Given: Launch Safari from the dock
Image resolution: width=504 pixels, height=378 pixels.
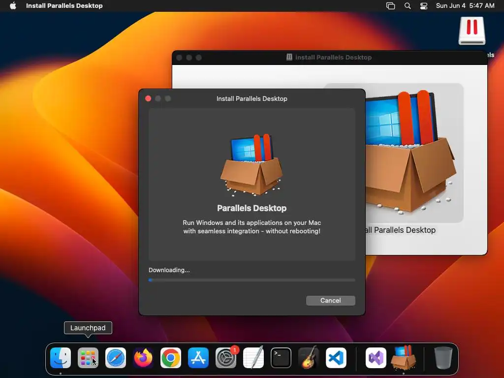Looking at the screenshot, I should click(x=116, y=358).
